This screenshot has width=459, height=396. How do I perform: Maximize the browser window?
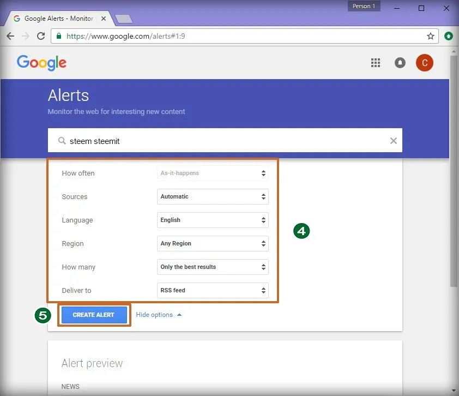coord(421,8)
